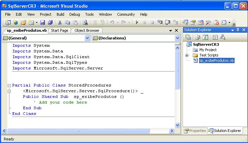Toggle Solution Explorer auto-hide pin
This screenshot has width=248, height=143.
(238, 30)
